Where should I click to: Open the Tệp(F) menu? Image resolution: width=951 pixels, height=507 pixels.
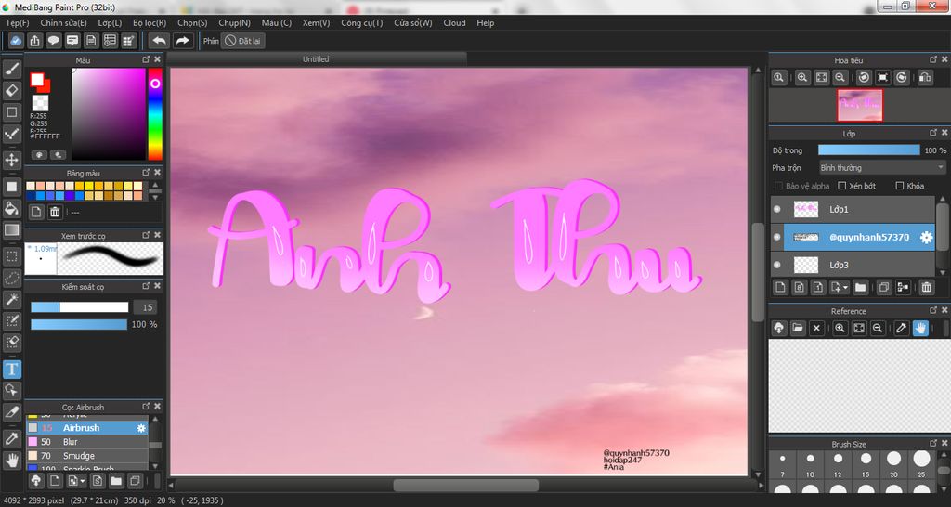tap(17, 22)
